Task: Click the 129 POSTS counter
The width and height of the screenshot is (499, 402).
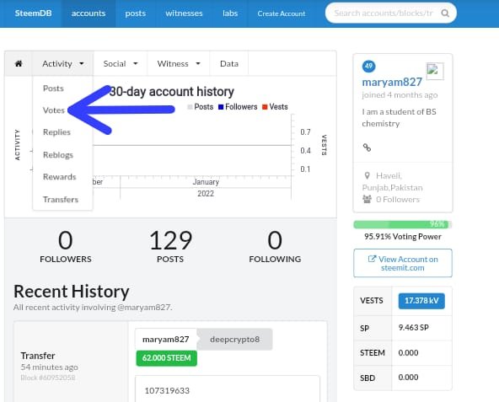Action: 170,246
